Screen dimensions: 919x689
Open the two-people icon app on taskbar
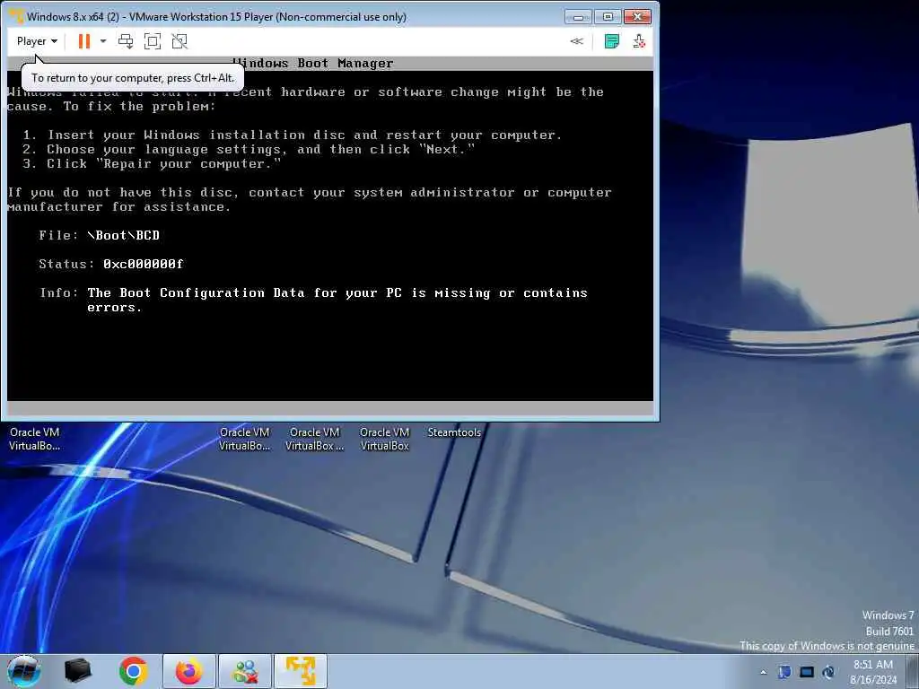[x=245, y=671]
